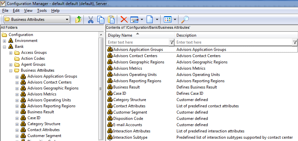
Task: Click the Action Codes folder icon
Action: [17, 58]
